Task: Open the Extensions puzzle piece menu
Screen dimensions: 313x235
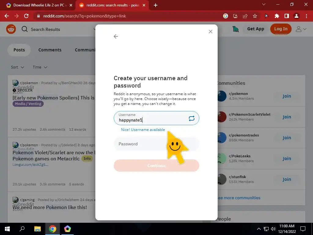Action: (277, 16)
